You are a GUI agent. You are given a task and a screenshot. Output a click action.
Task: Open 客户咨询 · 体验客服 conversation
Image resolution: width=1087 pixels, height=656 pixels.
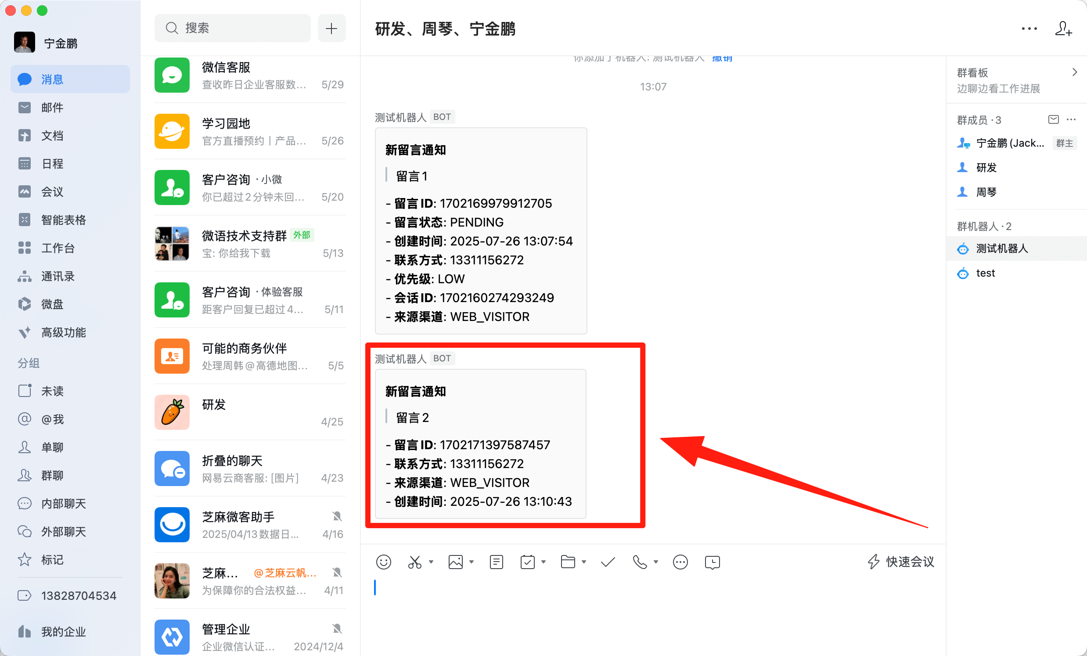coord(250,300)
